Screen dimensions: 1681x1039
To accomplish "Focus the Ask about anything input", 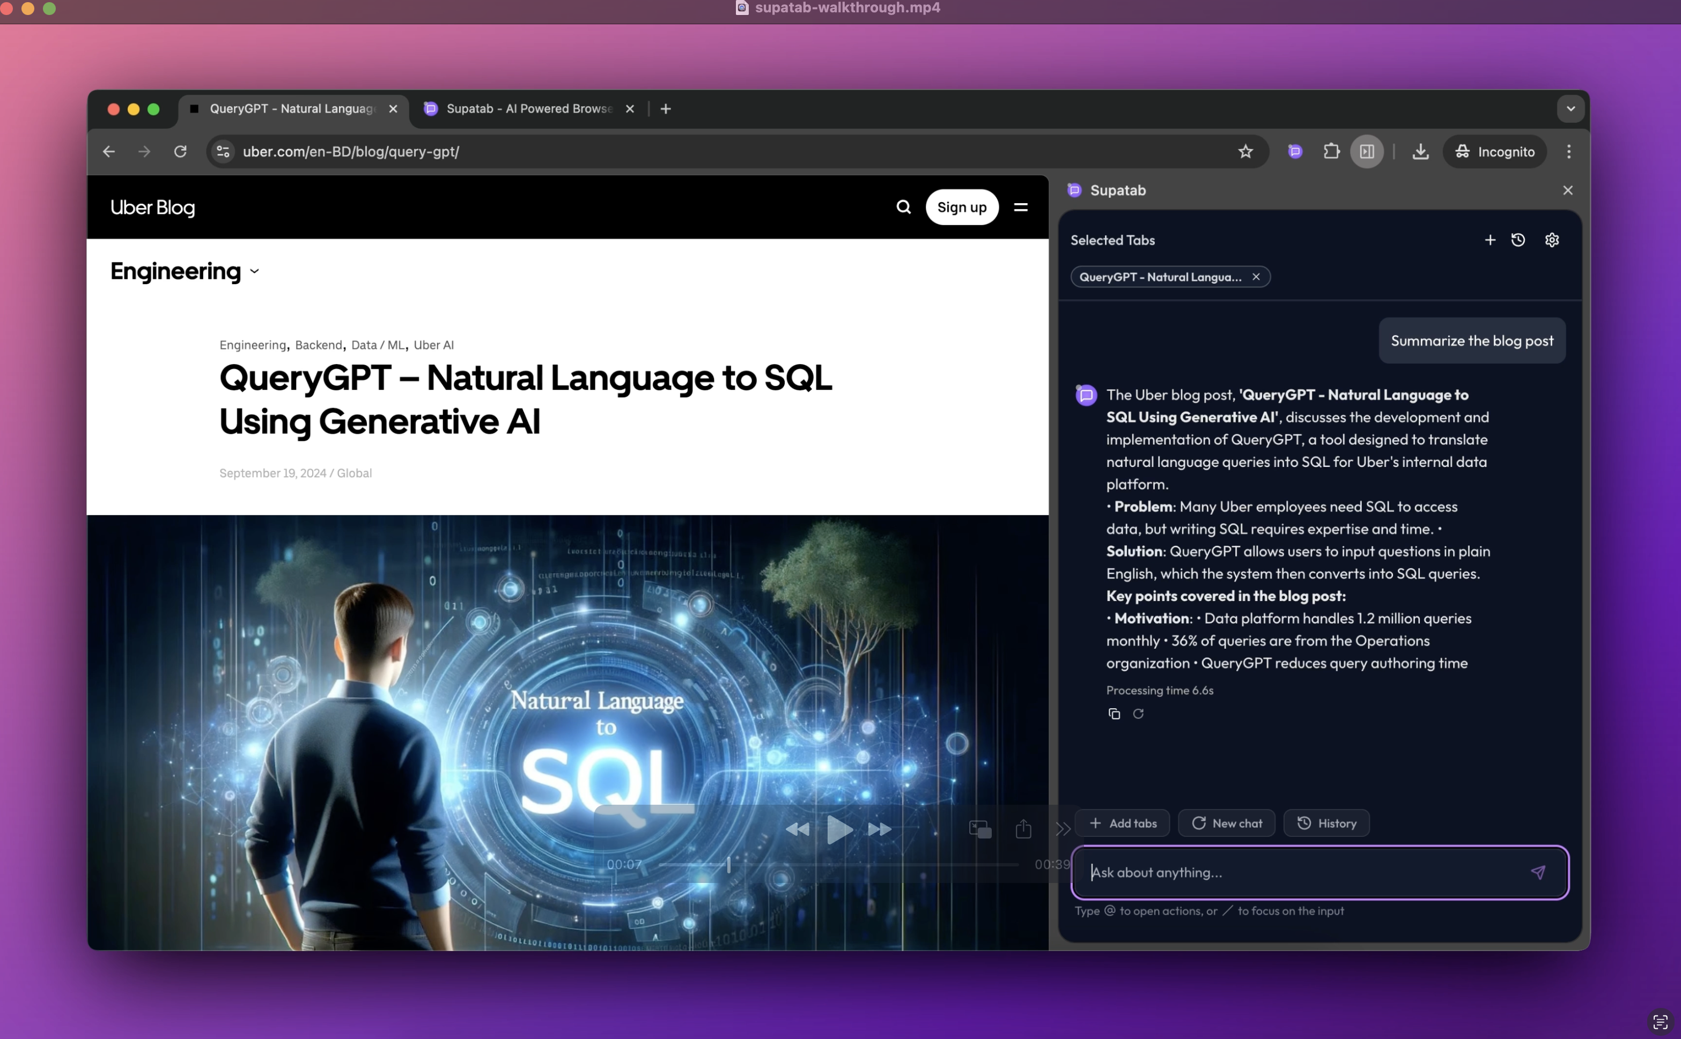I will coord(1300,872).
